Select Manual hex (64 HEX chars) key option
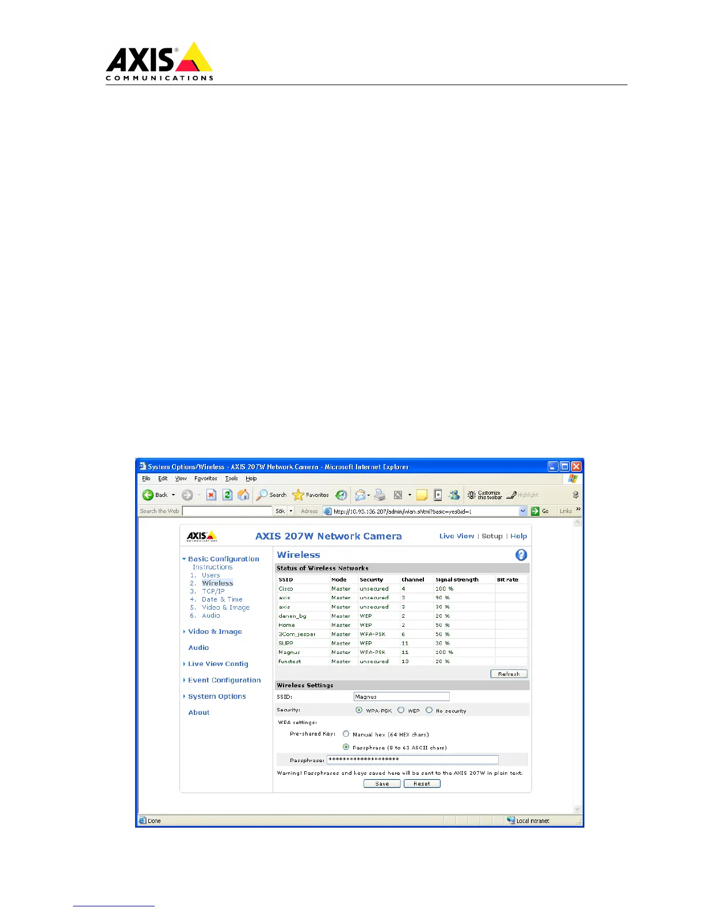 tap(346, 734)
